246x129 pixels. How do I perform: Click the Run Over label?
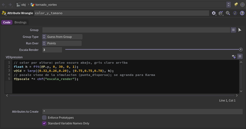pos(32,44)
